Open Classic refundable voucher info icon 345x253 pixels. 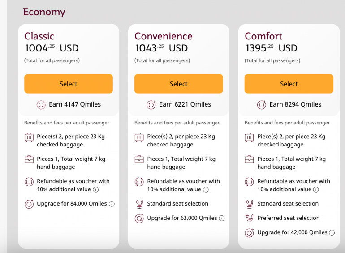tap(95, 189)
